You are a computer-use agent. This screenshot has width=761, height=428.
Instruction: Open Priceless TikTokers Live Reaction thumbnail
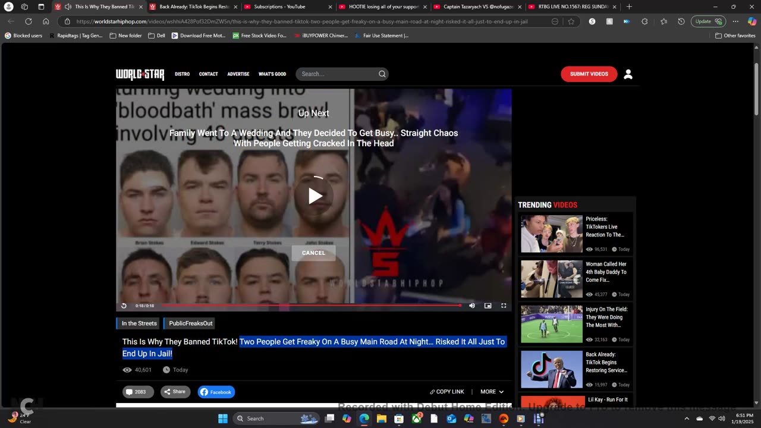[552, 234]
